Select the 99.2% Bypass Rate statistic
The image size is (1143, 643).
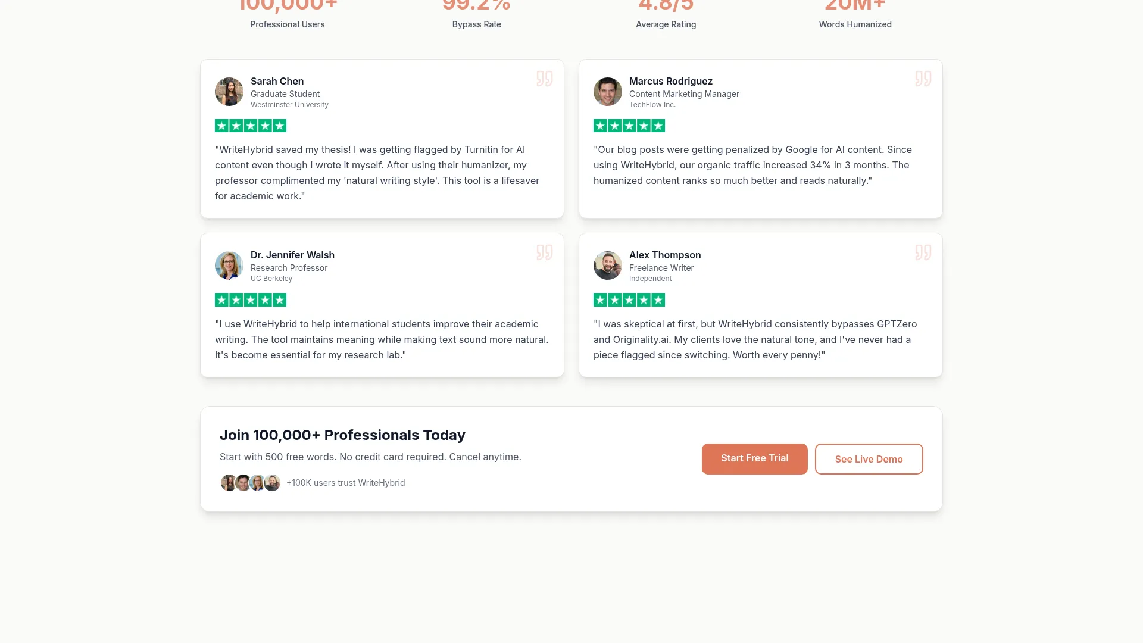(x=476, y=15)
